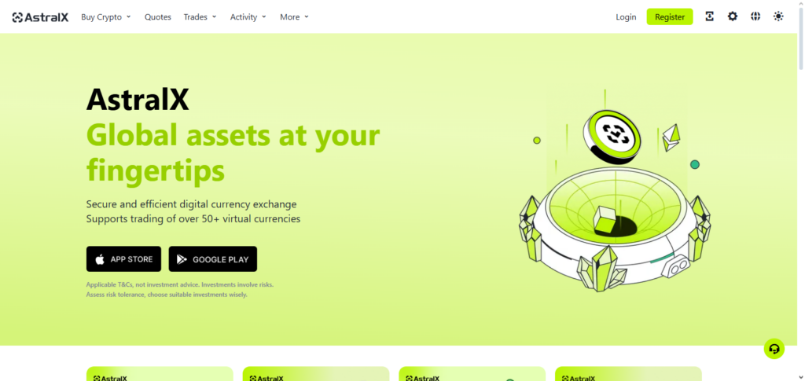Open the app download icon in header

pos(710,16)
